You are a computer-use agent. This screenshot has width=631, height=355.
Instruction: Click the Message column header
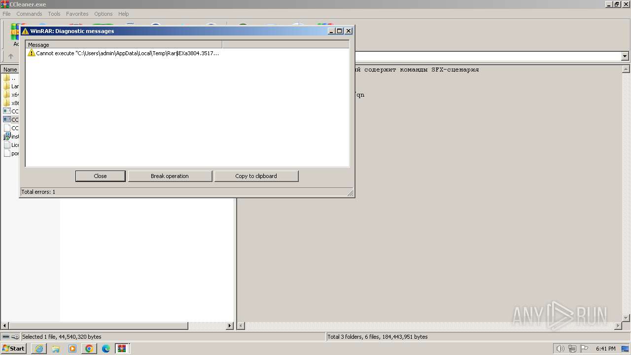click(124, 45)
